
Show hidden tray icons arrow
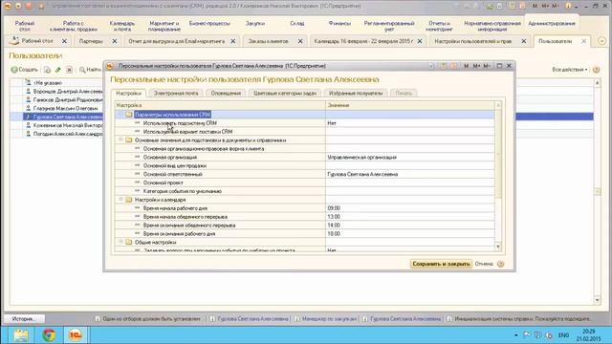pos(516,335)
